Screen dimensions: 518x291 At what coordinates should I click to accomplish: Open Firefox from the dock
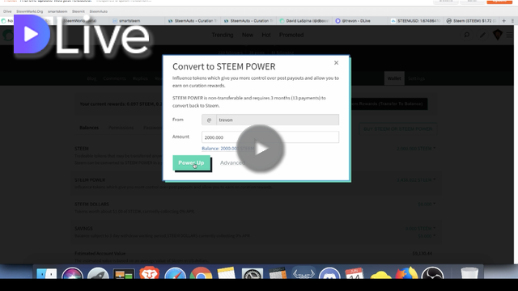(406, 273)
